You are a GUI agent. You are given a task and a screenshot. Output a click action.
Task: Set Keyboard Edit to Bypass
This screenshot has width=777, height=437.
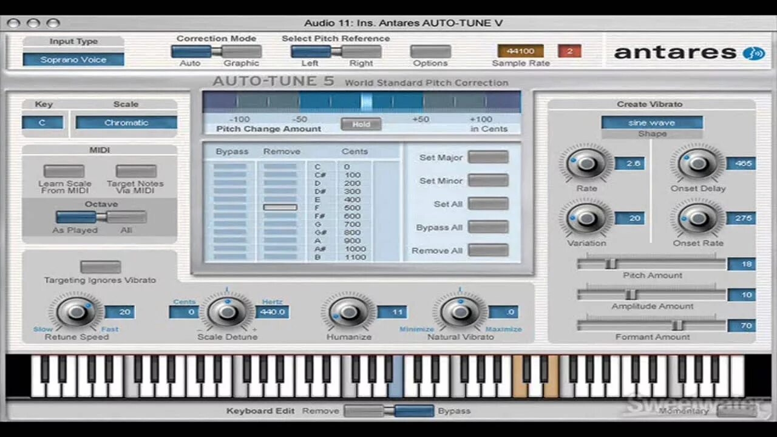click(414, 411)
